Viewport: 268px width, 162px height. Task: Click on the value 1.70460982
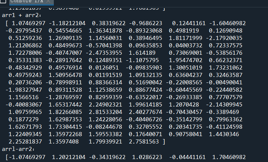[229, 157]
